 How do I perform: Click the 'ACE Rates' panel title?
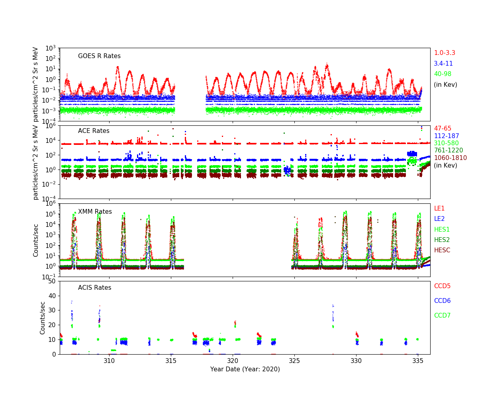[x=94, y=131]
